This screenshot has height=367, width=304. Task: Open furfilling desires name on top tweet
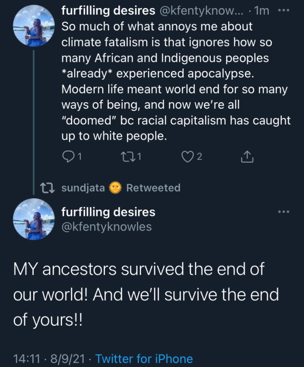click(108, 10)
